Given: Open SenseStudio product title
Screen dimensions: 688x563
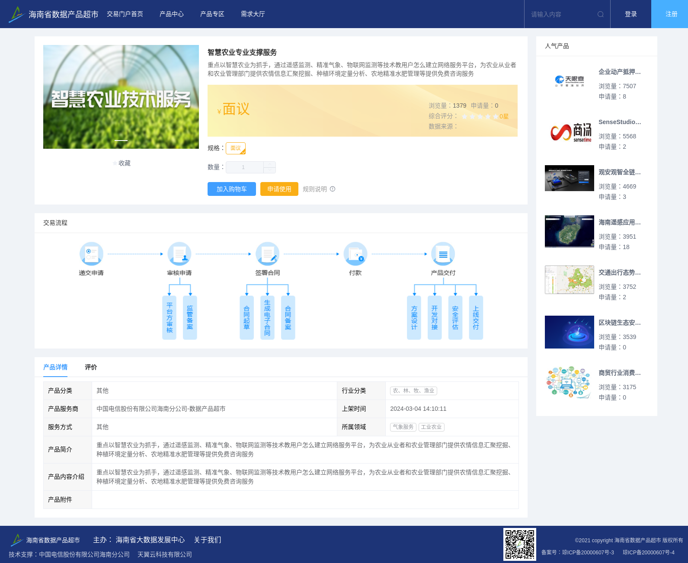Looking at the screenshot, I should (x=620, y=122).
